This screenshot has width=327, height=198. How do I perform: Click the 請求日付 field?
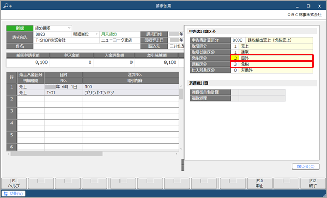pos(176,34)
